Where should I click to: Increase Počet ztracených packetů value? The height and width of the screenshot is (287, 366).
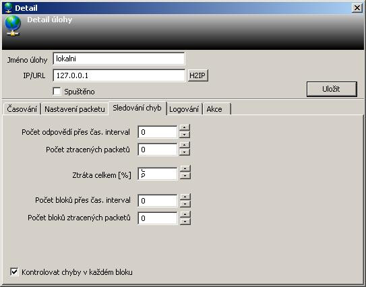185,145
